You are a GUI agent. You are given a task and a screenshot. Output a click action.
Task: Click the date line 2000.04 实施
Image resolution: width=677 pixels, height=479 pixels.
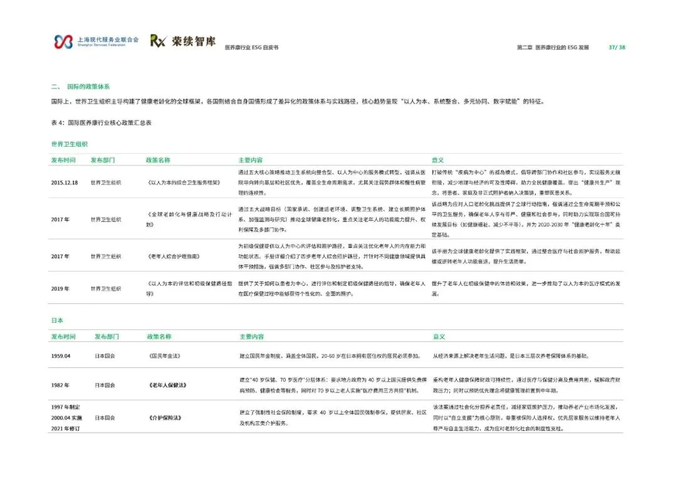(x=66, y=418)
